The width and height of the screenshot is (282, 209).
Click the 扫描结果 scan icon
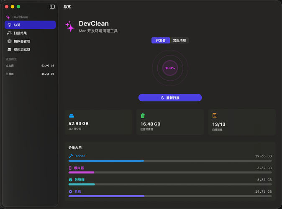click(x=9, y=33)
